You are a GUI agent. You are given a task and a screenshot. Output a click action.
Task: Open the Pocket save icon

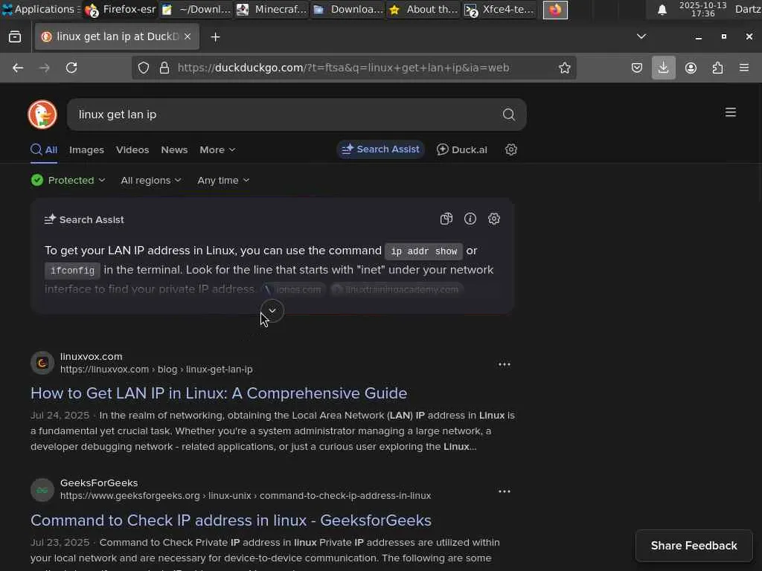637,68
